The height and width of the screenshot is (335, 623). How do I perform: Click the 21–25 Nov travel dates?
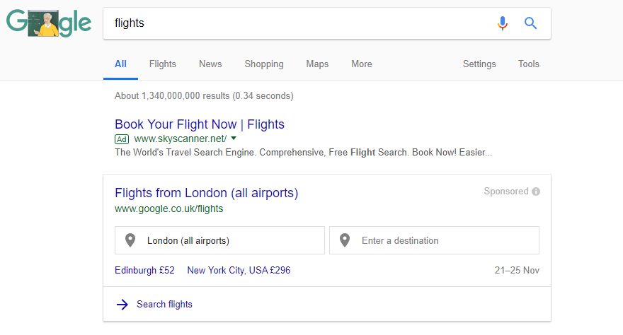(x=517, y=270)
